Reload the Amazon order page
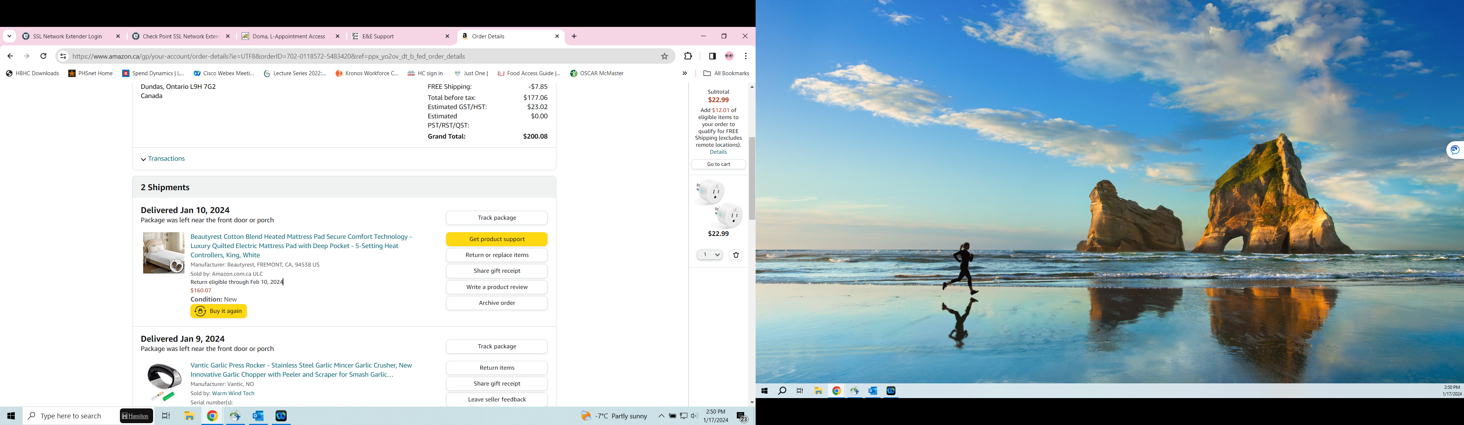The image size is (1464, 425). click(43, 56)
